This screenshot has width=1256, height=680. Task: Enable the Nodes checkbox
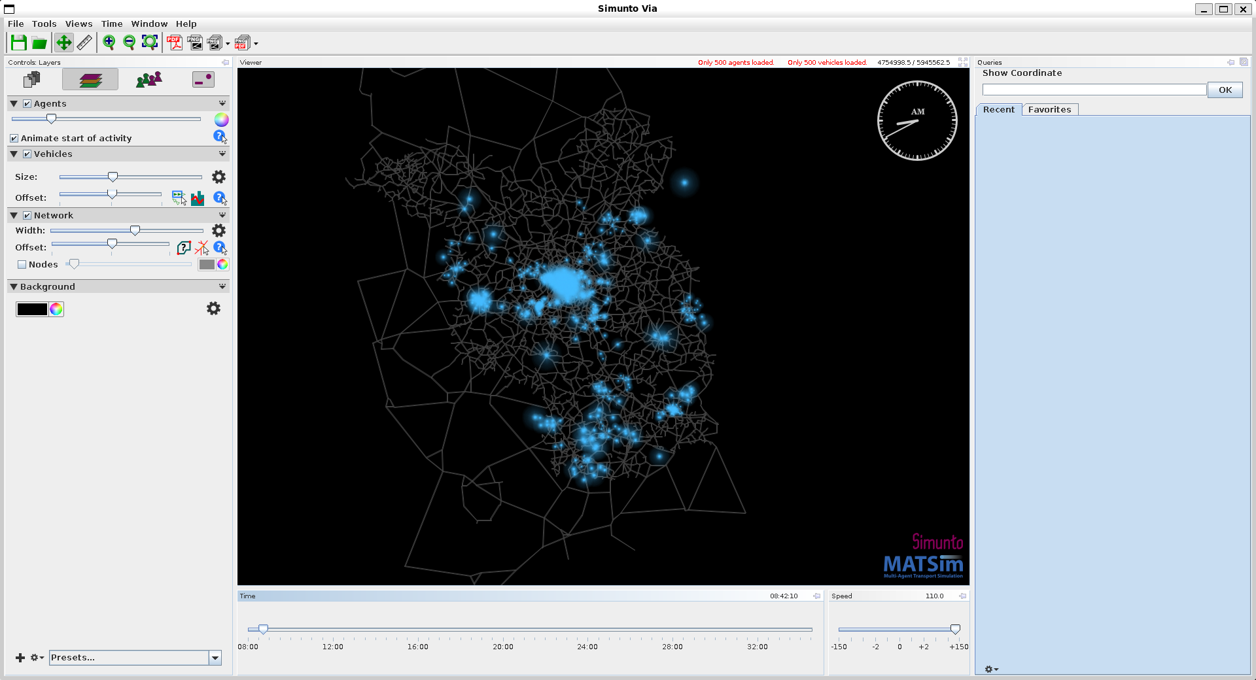pyautogui.click(x=22, y=265)
